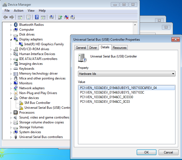Click the Update Driver Software toolbar icon
The width and height of the screenshot is (182, 160).
pos(60,17)
